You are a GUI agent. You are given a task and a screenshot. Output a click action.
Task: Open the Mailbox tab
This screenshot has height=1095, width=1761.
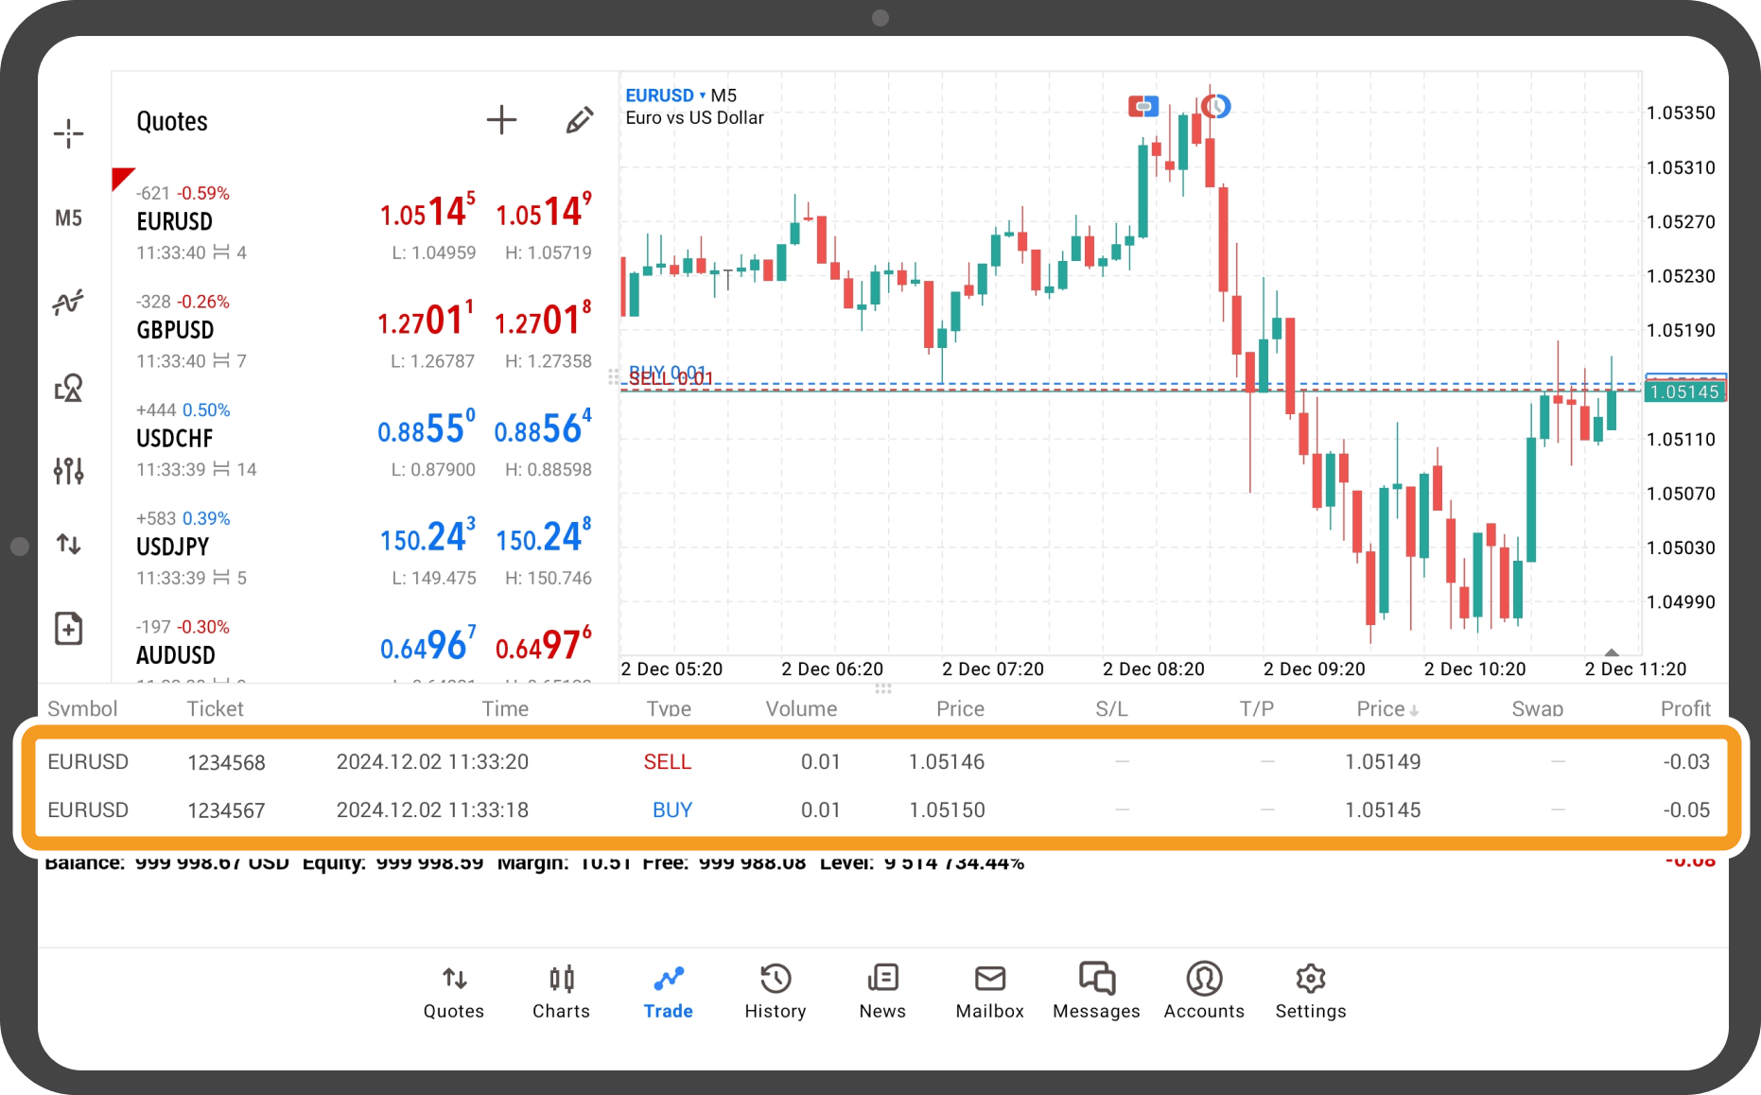(x=989, y=991)
